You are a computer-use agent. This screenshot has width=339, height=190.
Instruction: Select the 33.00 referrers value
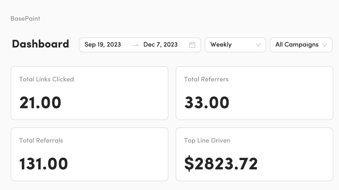click(207, 102)
